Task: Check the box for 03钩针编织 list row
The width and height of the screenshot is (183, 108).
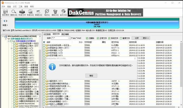Action: [x=44, y=50]
